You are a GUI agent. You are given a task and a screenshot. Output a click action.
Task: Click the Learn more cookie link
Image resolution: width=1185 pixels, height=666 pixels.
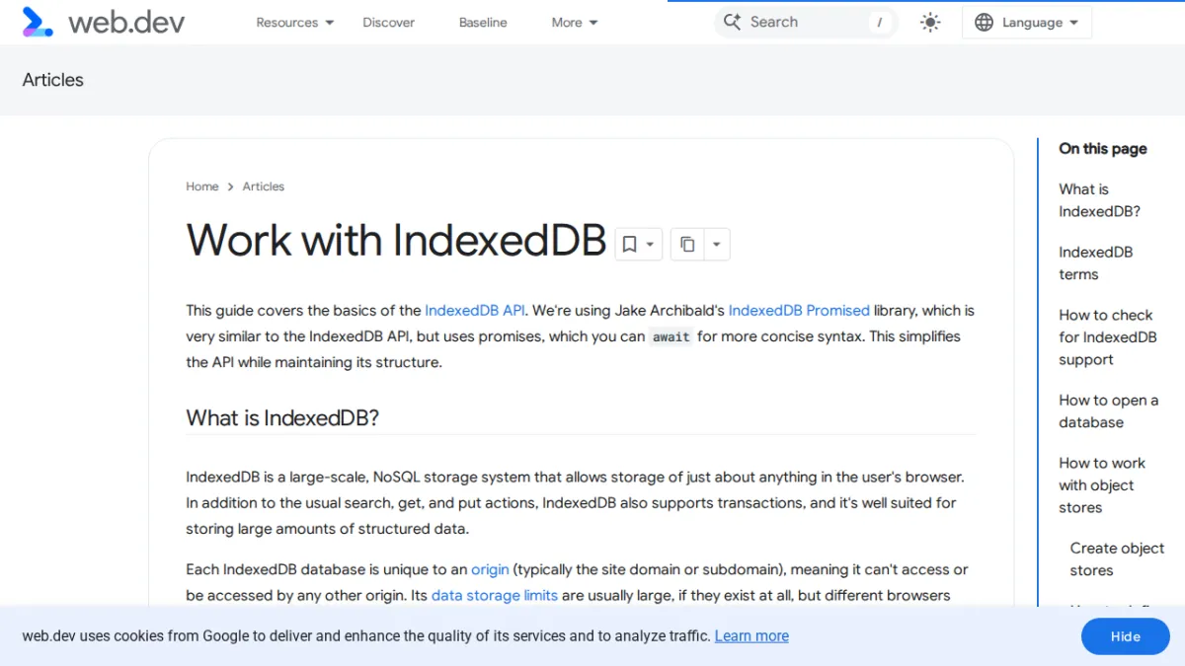(x=751, y=636)
